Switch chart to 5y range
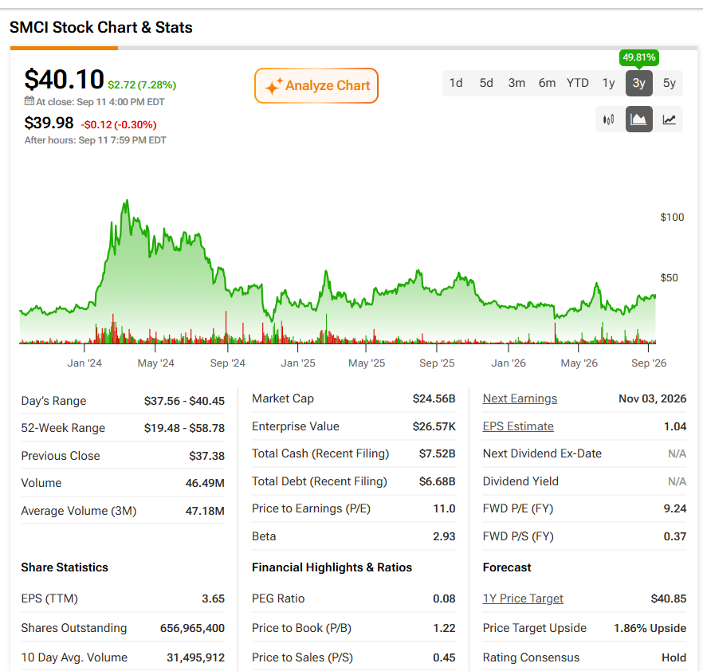Image resolution: width=703 pixels, height=671 pixels. [669, 83]
